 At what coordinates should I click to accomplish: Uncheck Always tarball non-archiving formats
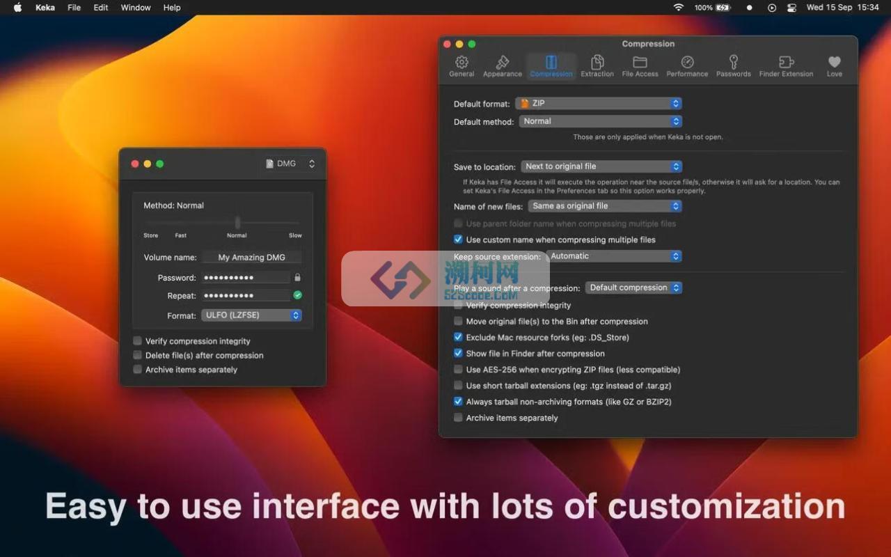[x=458, y=402]
